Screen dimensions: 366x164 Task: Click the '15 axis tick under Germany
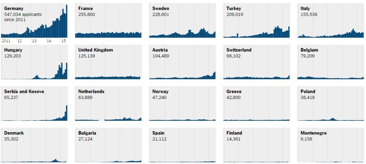click(63, 41)
